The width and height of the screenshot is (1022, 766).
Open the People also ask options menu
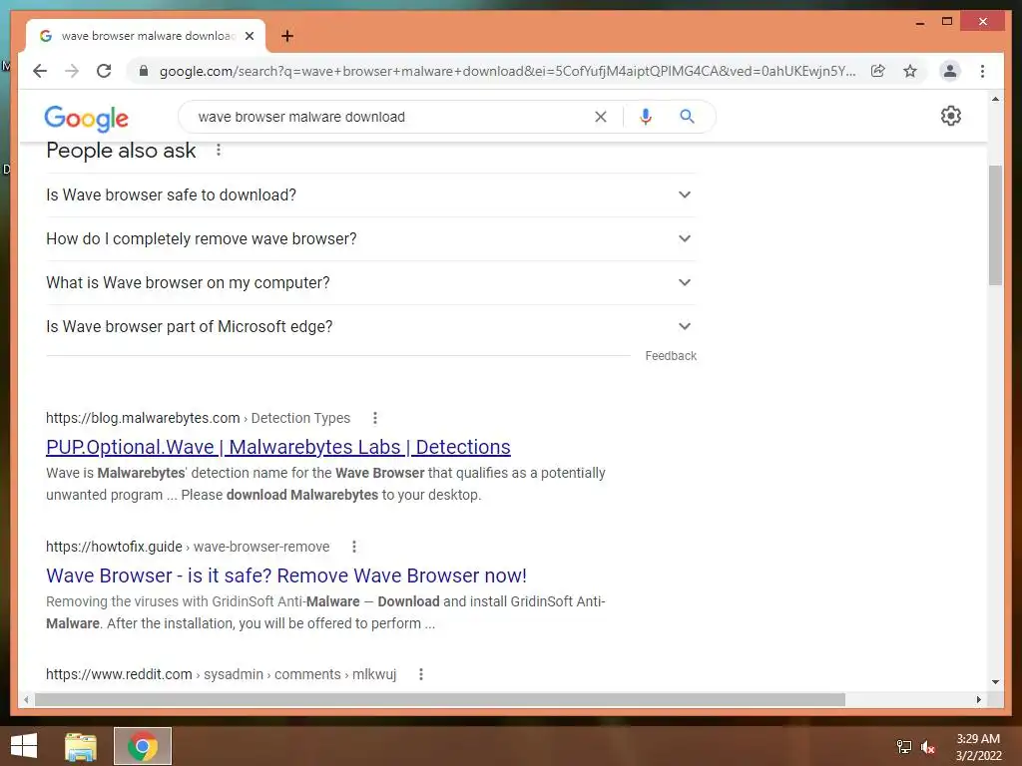point(219,151)
